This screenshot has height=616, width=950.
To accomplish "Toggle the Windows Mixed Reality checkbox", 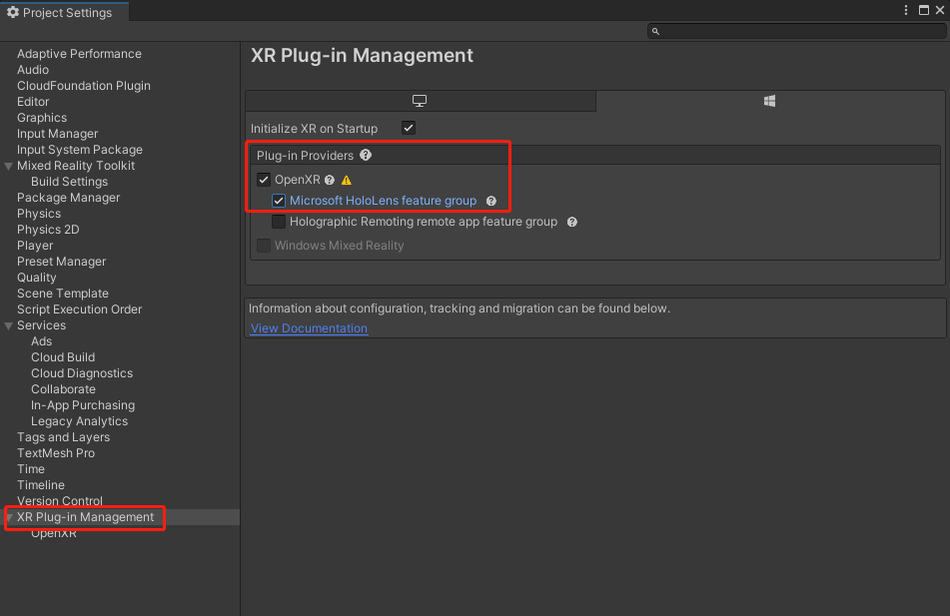I will pos(264,246).
